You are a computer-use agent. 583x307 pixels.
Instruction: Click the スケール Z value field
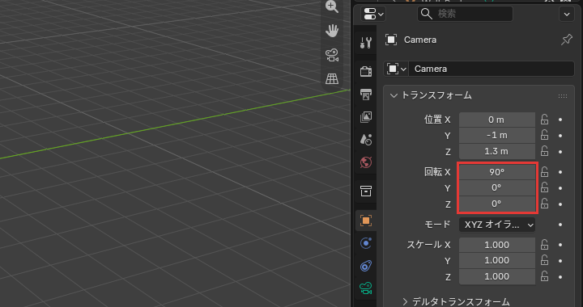496,276
